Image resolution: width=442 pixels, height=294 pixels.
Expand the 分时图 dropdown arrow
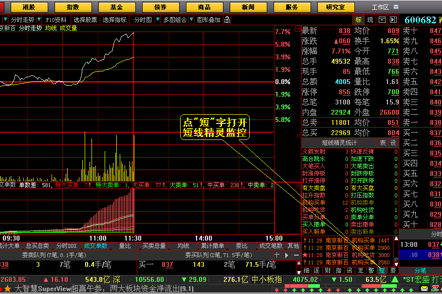coord(158,19)
